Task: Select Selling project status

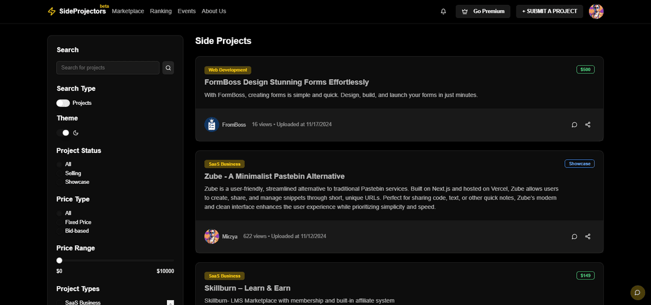Action: click(73, 173)
